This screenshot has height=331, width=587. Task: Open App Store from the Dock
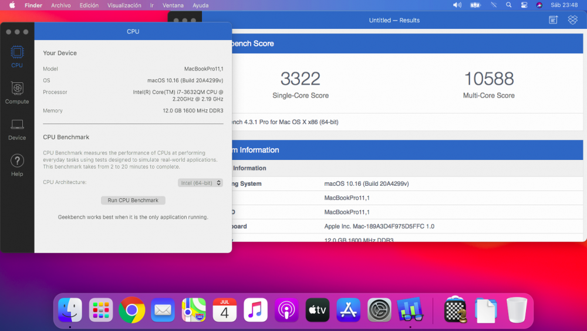point(349,310)
